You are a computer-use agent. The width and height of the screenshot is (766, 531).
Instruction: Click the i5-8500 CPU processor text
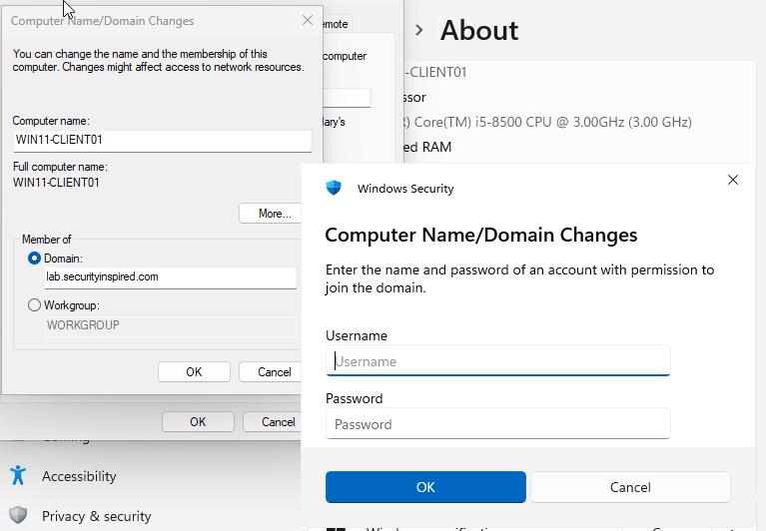pos(547,122)
